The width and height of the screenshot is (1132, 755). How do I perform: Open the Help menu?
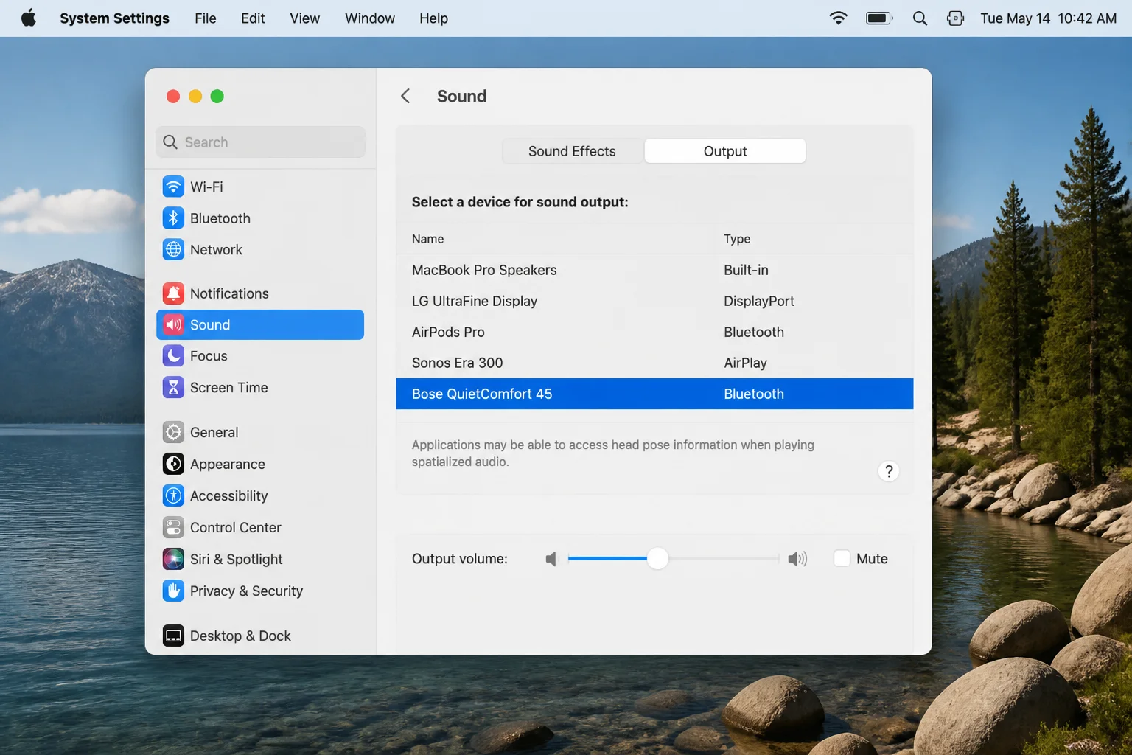433,18
